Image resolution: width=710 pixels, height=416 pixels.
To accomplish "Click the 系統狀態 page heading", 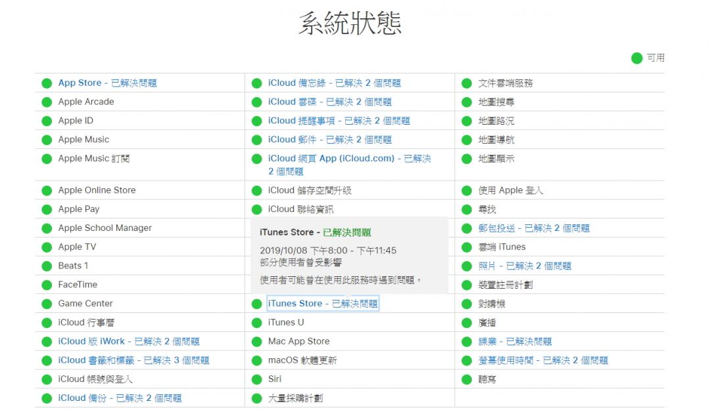I will pos(350,24).
